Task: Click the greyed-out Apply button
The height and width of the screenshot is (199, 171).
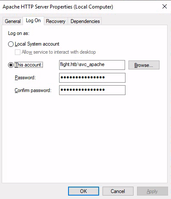Action: 152,191
